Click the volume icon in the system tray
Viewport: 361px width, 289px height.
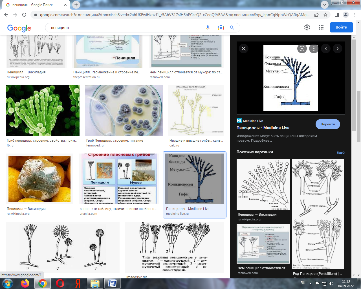tap(331, 283)
